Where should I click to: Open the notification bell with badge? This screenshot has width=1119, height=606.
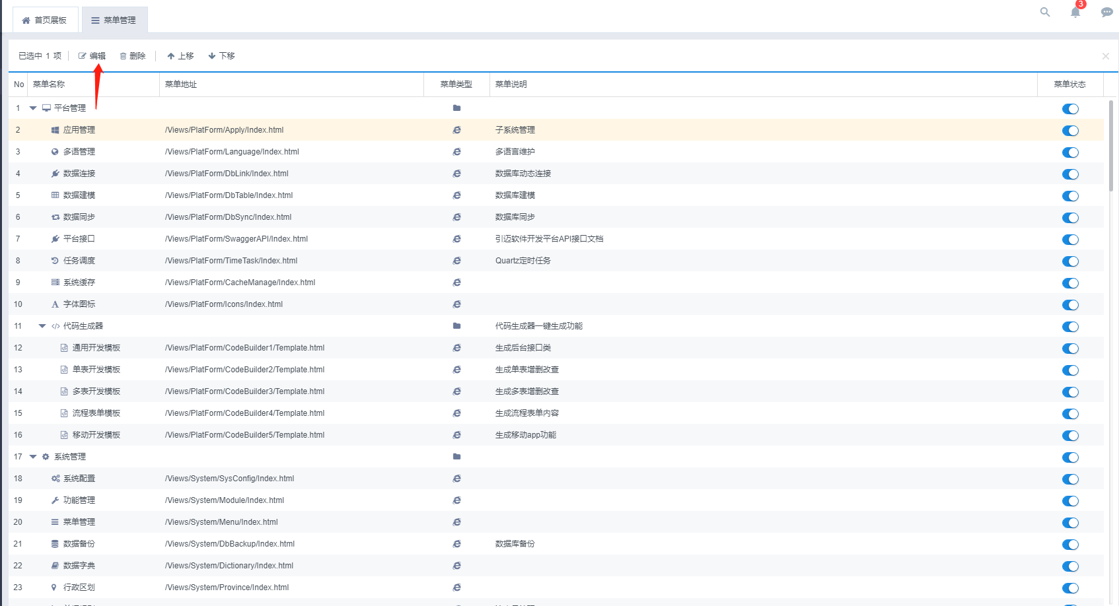coord(1075,12)
